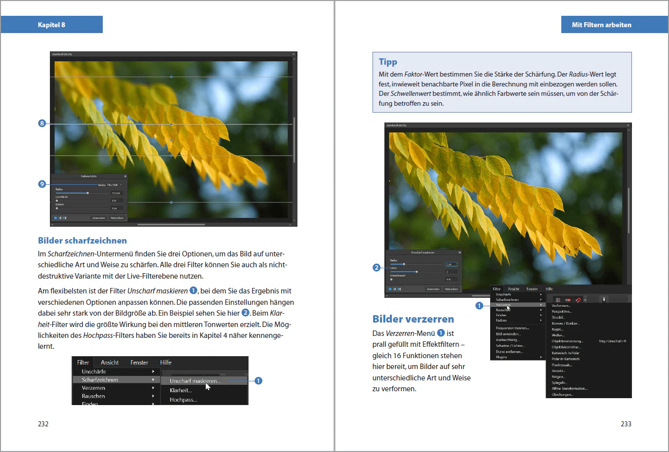Image resolution: width=669 pixels, height=452 pixels.
Task: Click Anwenden in the Tiefenschärfe dialog
Action: tap(99, 218)
